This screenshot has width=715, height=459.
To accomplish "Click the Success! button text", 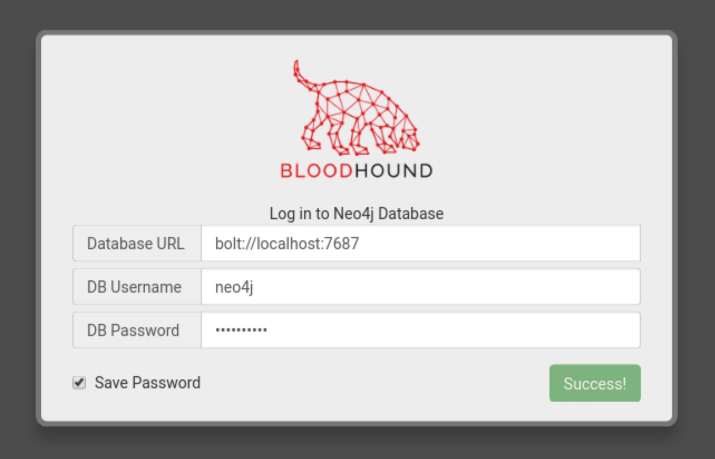I will 595,383.
